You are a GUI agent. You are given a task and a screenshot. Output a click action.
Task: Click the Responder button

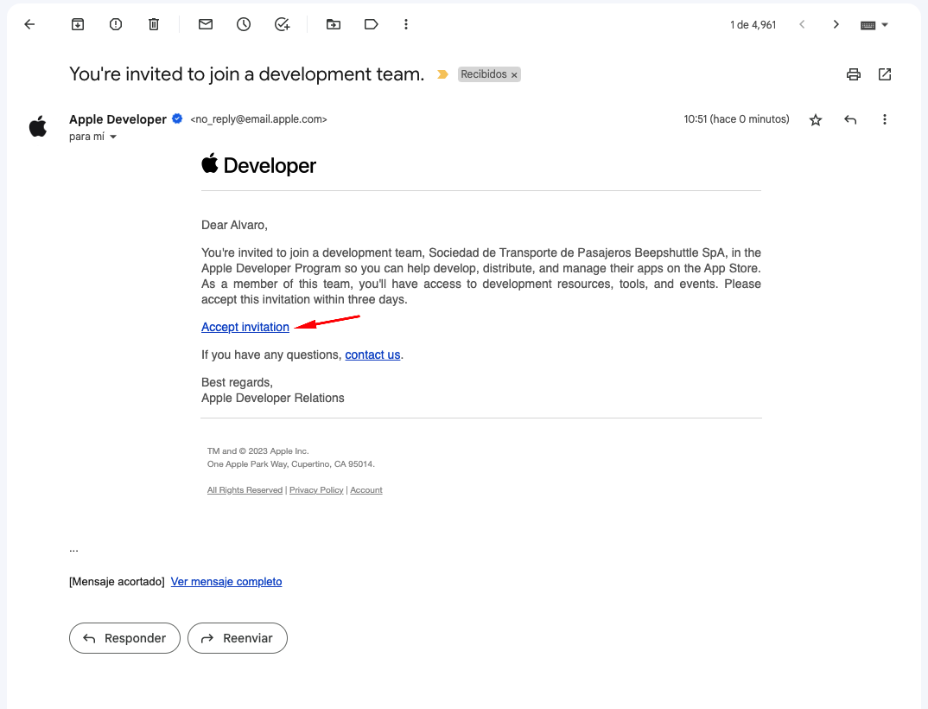[124, 638]
